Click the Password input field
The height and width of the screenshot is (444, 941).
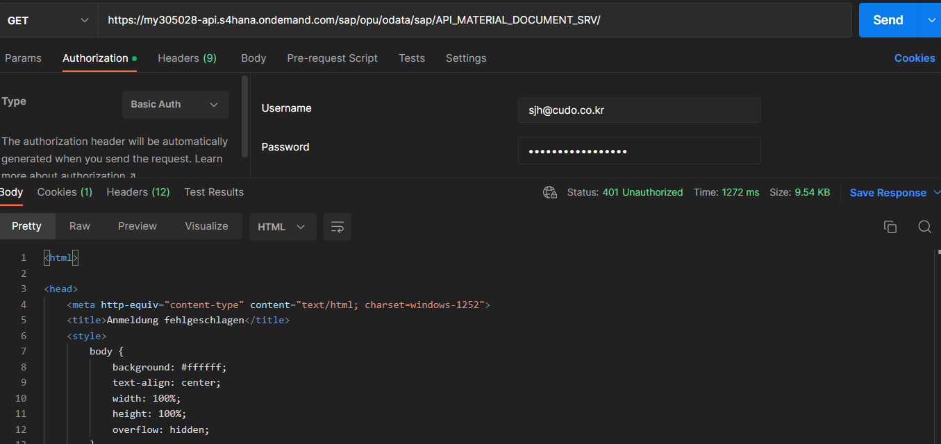pos(639,151)
